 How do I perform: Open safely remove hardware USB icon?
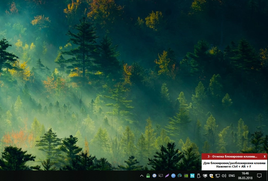click(198, 176)
